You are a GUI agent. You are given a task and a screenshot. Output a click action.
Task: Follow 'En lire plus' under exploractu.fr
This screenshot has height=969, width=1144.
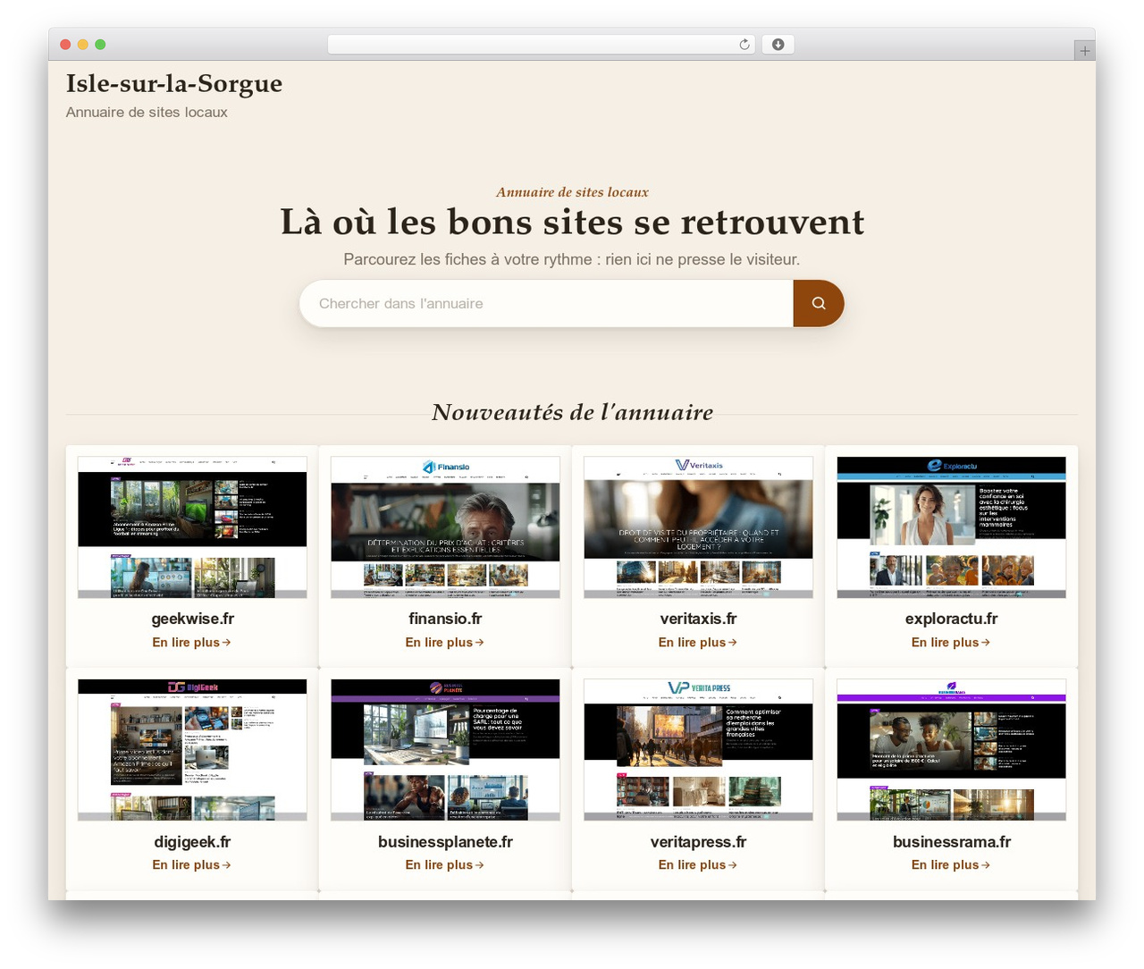click(x=951, y=642)
